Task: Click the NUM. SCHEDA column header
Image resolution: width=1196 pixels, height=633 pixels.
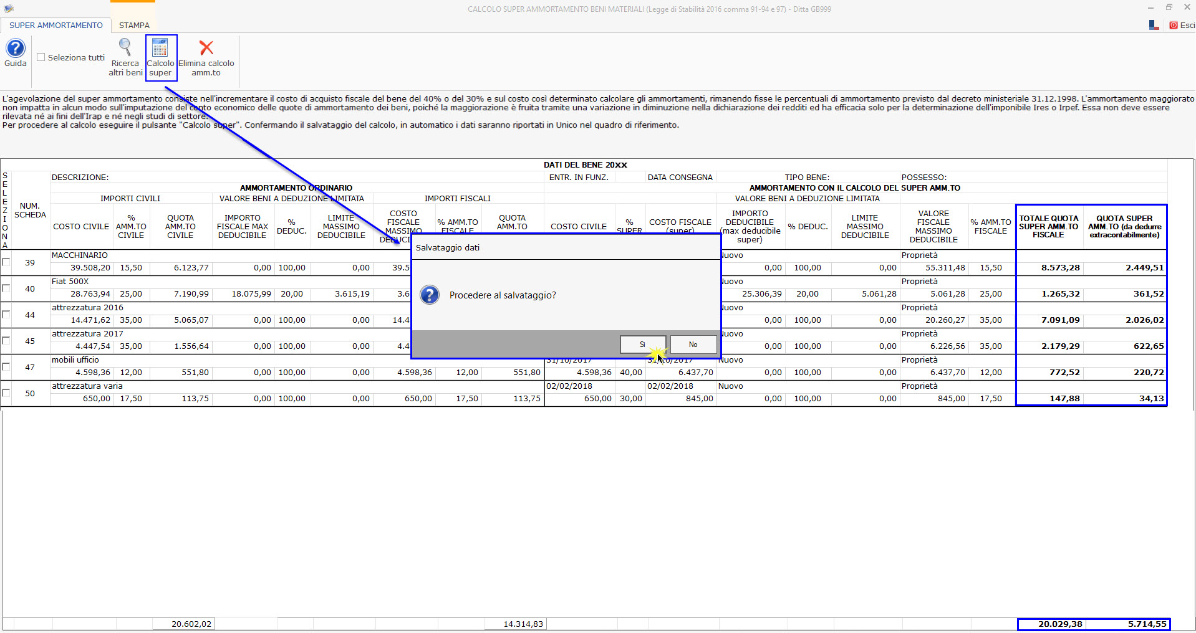Action: pyautogui.click(x=30, y=211)
